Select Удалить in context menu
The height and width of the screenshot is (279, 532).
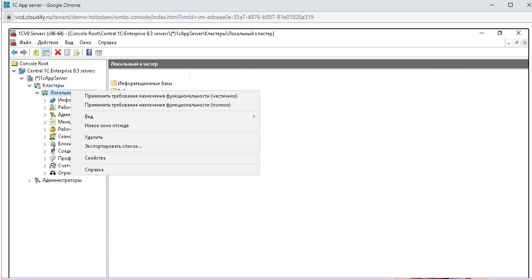pos(165,137)
